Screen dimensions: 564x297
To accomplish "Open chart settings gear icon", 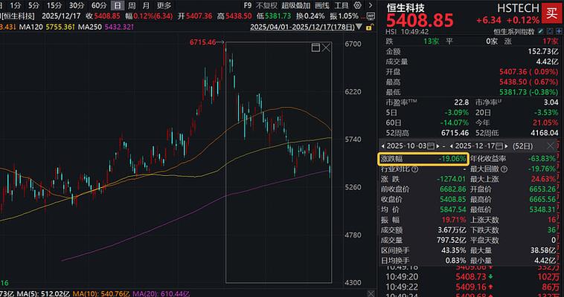I will (x=358, y=5).
